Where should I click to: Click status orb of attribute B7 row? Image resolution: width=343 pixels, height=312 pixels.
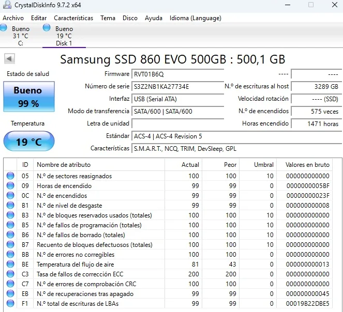tap(10, 244)
